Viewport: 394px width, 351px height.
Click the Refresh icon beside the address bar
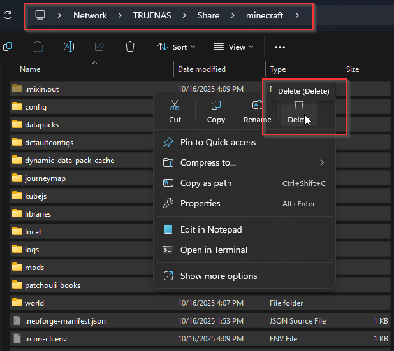[x=8, y=15]
